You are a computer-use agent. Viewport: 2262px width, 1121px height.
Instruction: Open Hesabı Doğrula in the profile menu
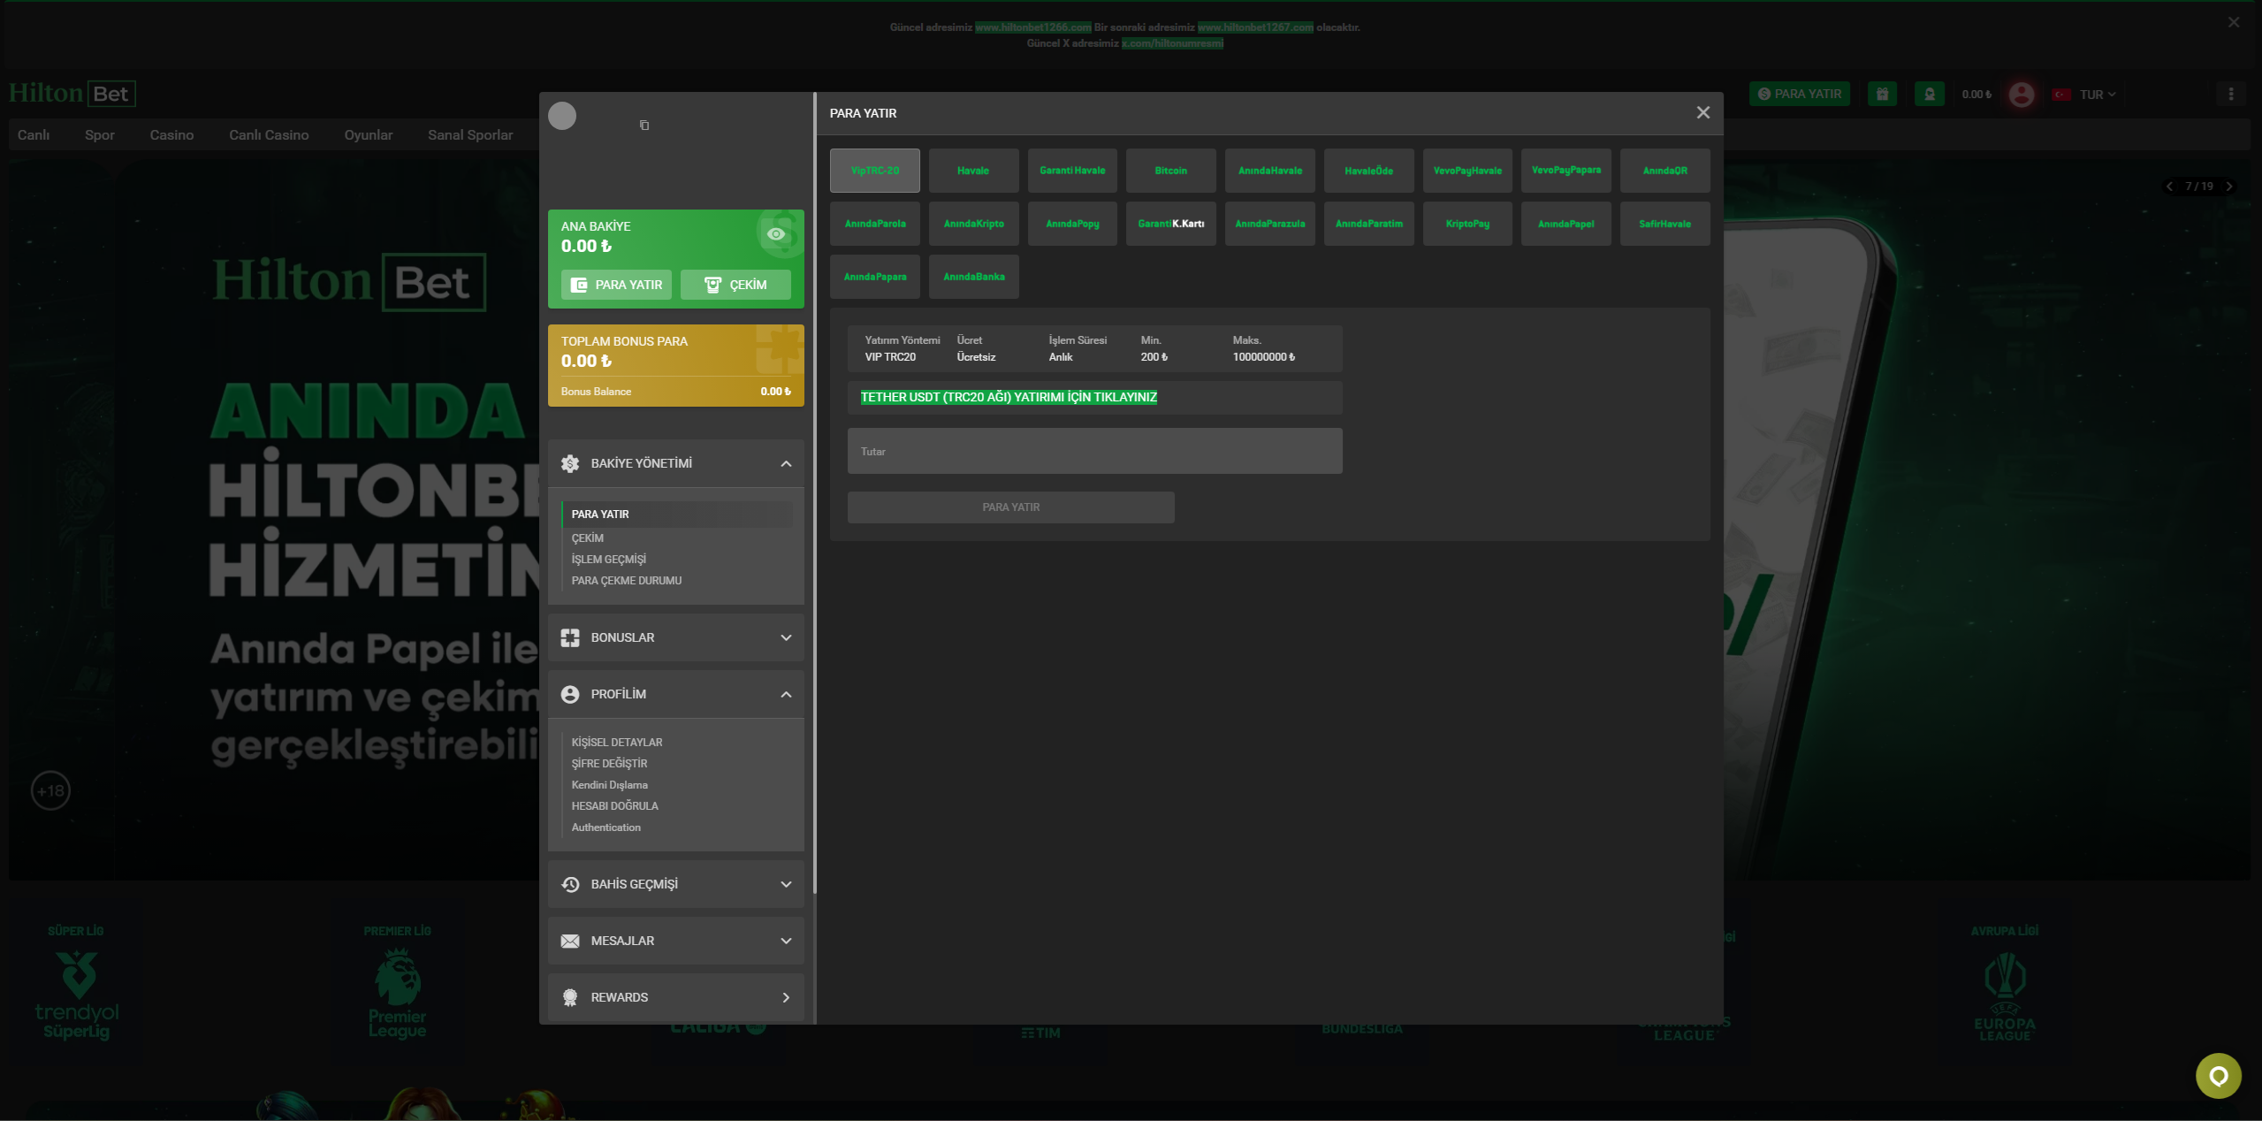pyautogui.click(x=615, y=806)
